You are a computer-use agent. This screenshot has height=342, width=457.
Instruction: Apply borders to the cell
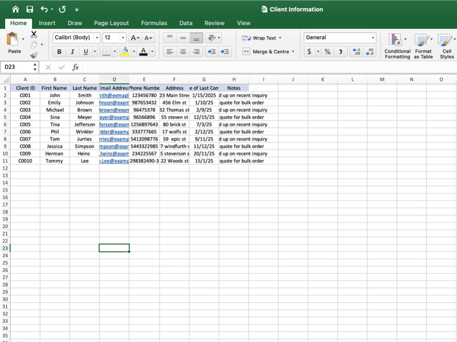106,52
